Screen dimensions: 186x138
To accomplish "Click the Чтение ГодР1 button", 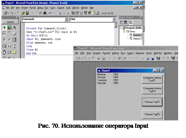I will click(x=152, y=102).
